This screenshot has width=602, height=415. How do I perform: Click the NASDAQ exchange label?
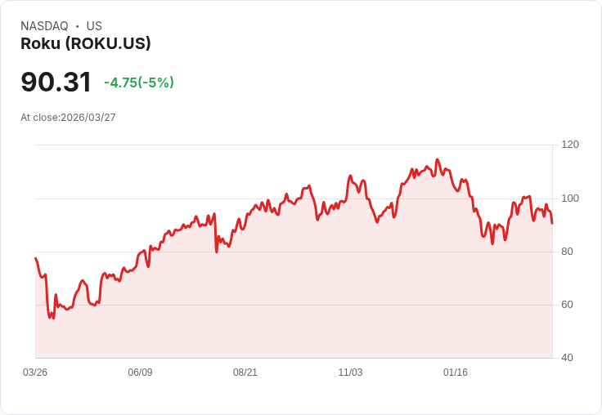click(44, 26)
